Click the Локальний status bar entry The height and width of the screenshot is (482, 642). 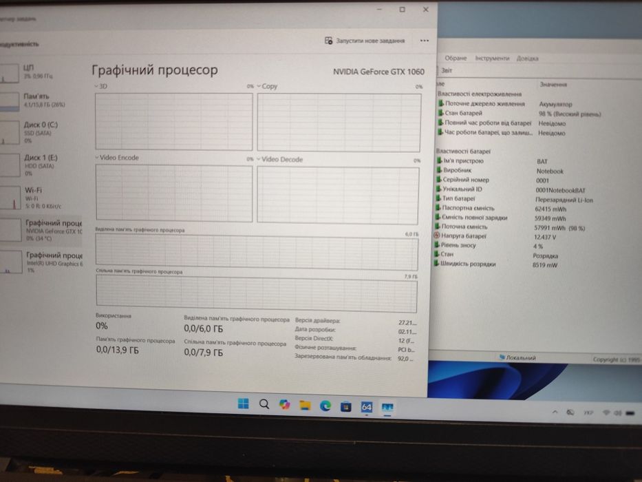click(517, 357)
